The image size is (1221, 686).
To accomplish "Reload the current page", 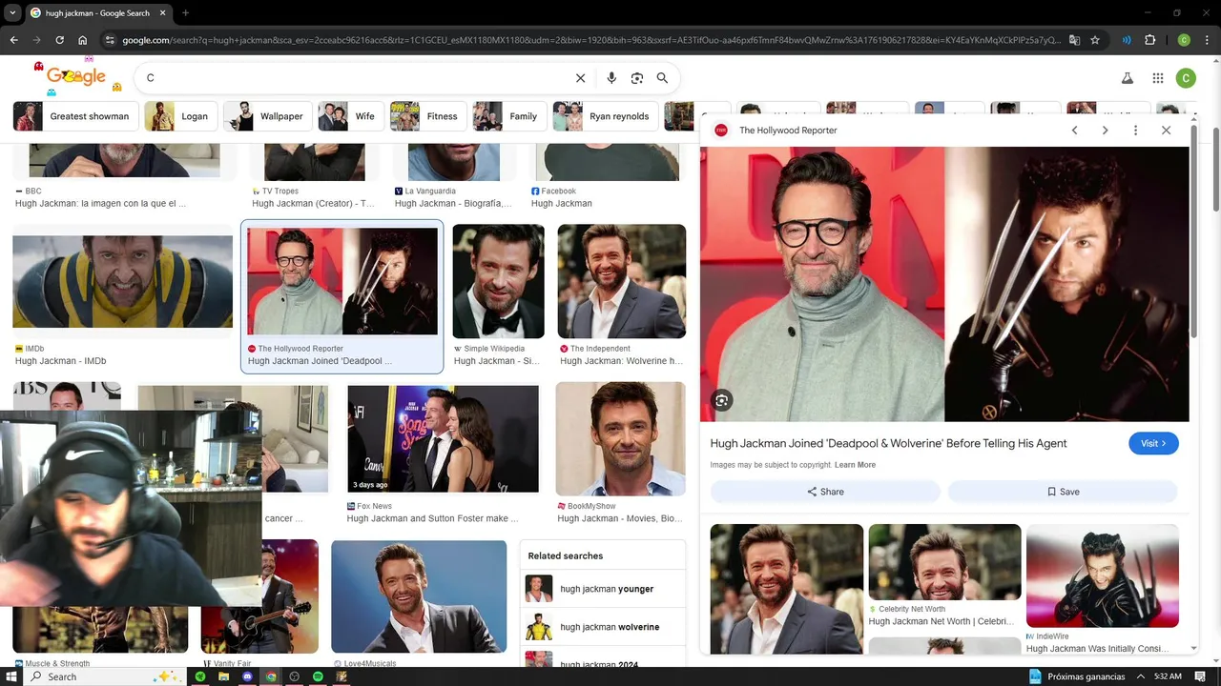I will click(x=59, y=40).
